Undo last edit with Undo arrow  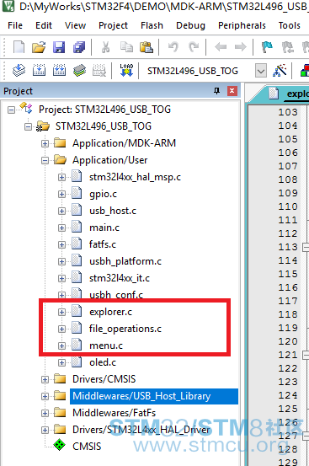click(x=173, y=47)
